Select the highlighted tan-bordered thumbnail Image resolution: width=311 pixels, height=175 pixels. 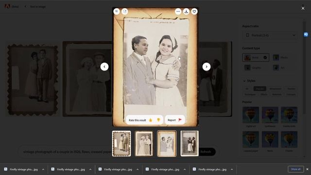tap(167, 143)
